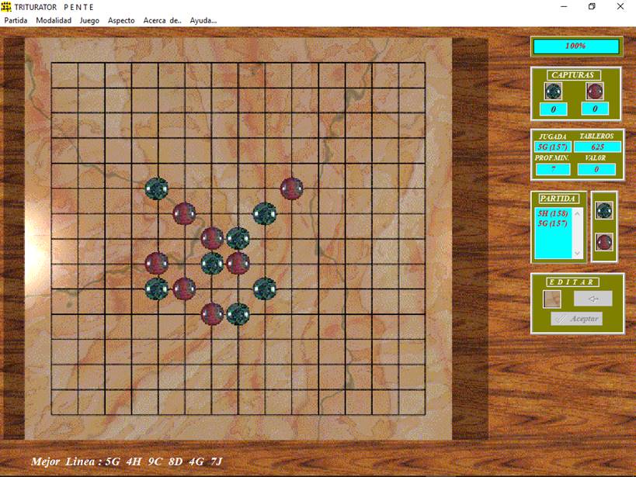The width and height of the screenshot is (636, 477).
Task: Click the 100% progress bar
Action: 575,47
